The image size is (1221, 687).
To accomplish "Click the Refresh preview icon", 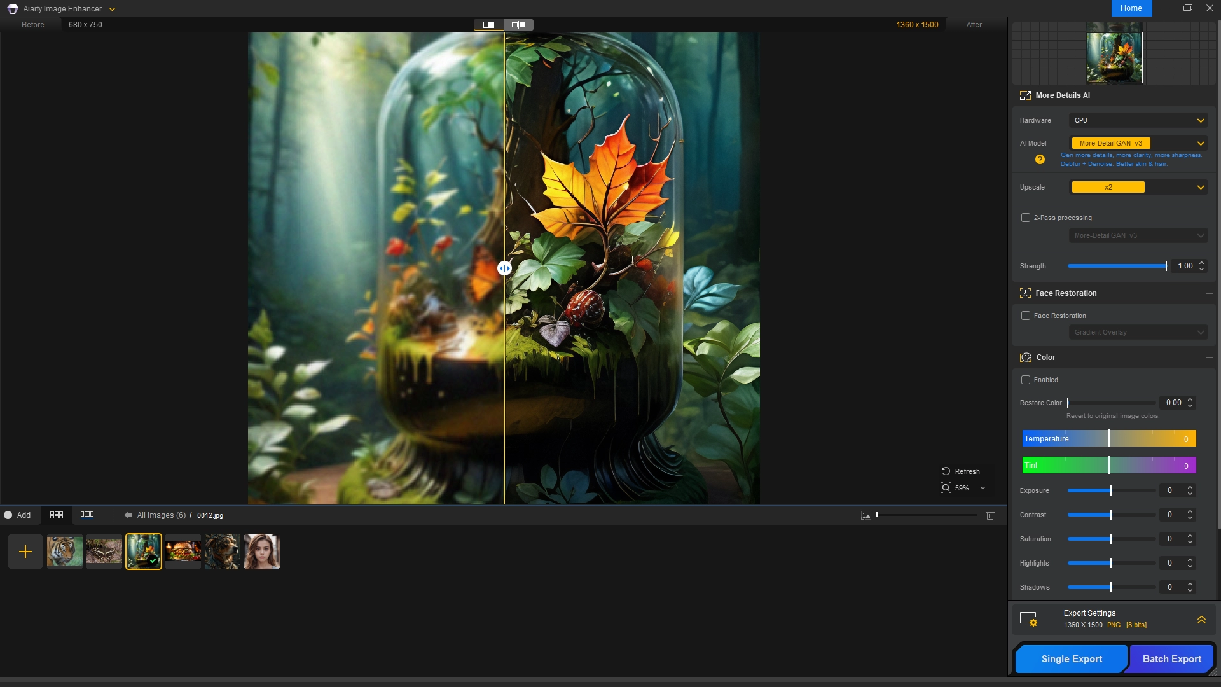I will tap(946, 471).
